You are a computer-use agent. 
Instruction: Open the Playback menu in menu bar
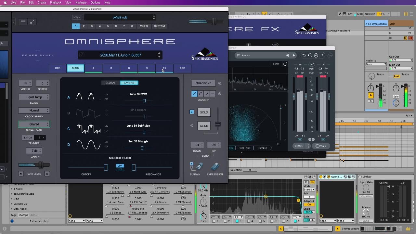point(56,3)
